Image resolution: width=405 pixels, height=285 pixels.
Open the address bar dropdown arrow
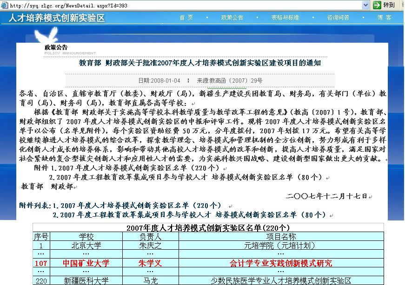pyautogui.click(x=365, y=5)
